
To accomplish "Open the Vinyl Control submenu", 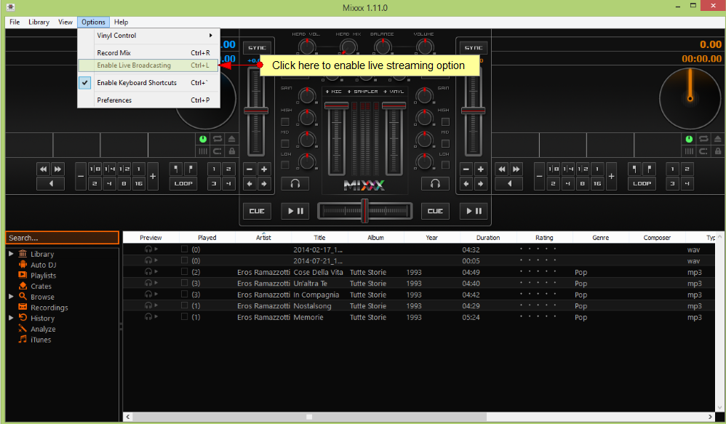I will click(x=148, y=36).
